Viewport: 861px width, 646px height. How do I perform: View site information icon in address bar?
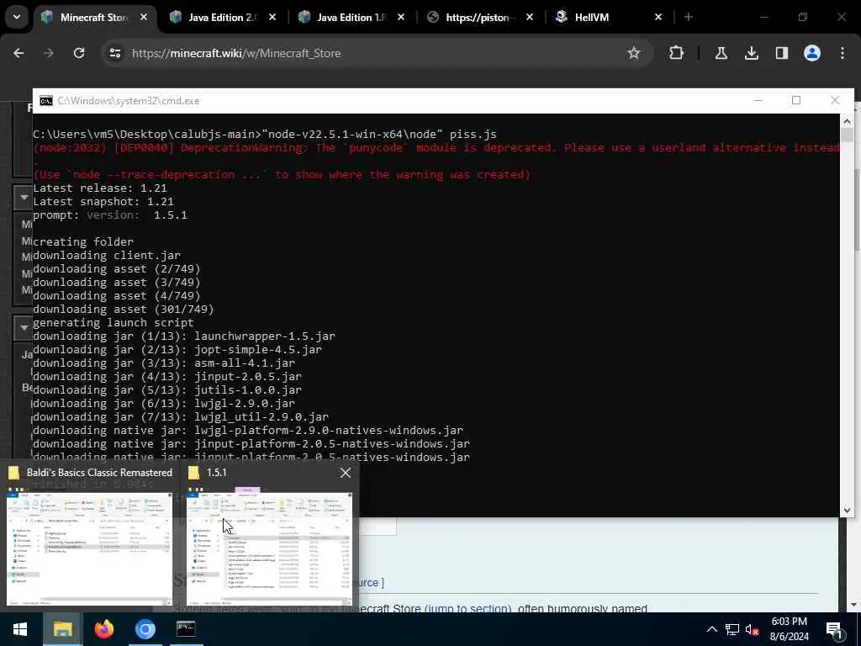(115, 53)
